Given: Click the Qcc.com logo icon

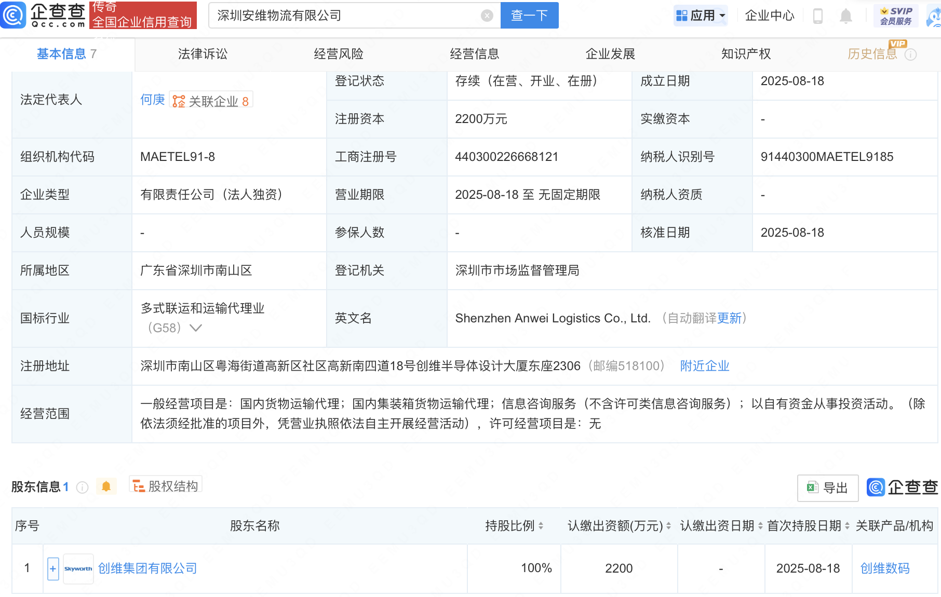Looking at the screenshot, I should [x=13, y=15].
